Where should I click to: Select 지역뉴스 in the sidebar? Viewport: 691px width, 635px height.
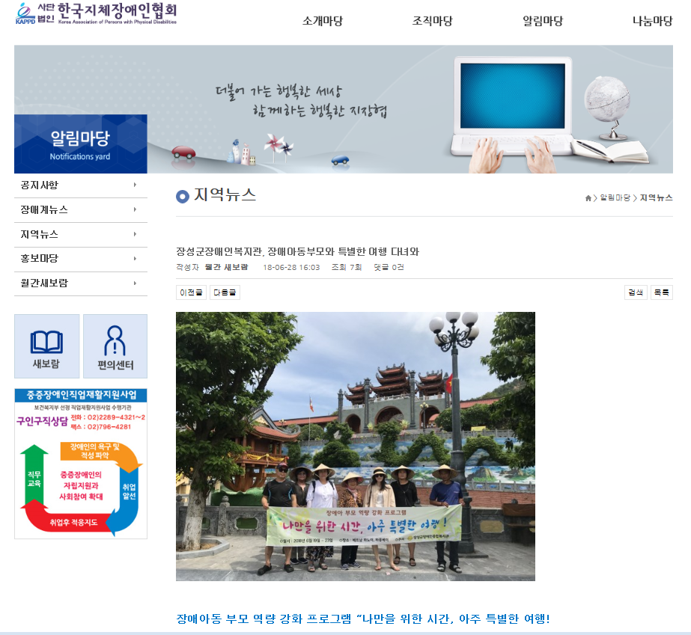40,234
